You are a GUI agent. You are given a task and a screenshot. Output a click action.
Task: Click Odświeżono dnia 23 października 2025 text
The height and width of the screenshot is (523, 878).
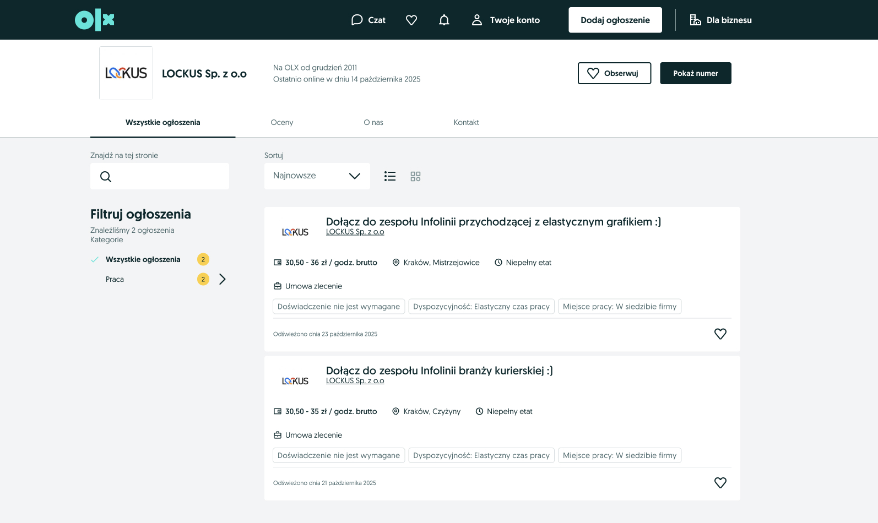click(326, 334)
